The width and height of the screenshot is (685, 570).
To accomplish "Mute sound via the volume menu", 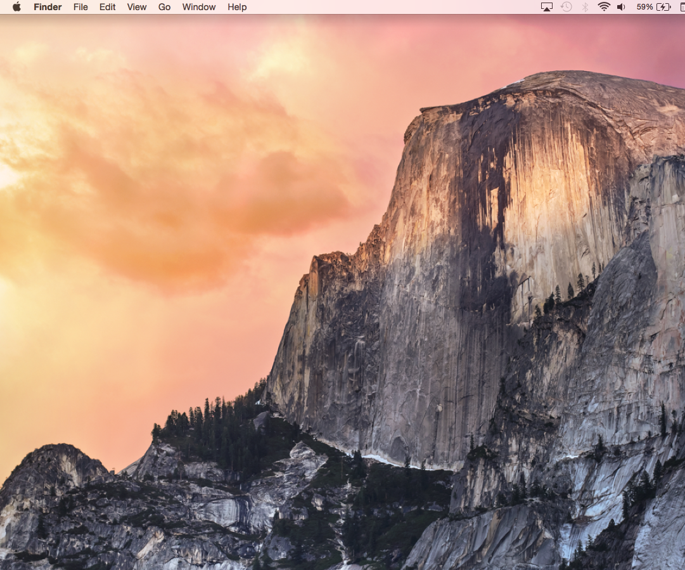I will pyautogui.click(x=621, y=7).
